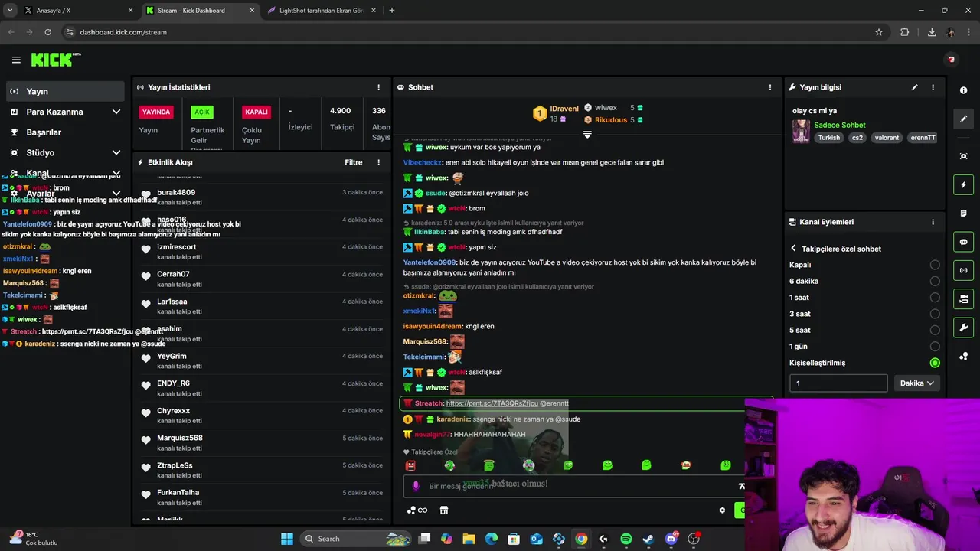Open the hamburger menu beside Kick logo

[16, 60]
